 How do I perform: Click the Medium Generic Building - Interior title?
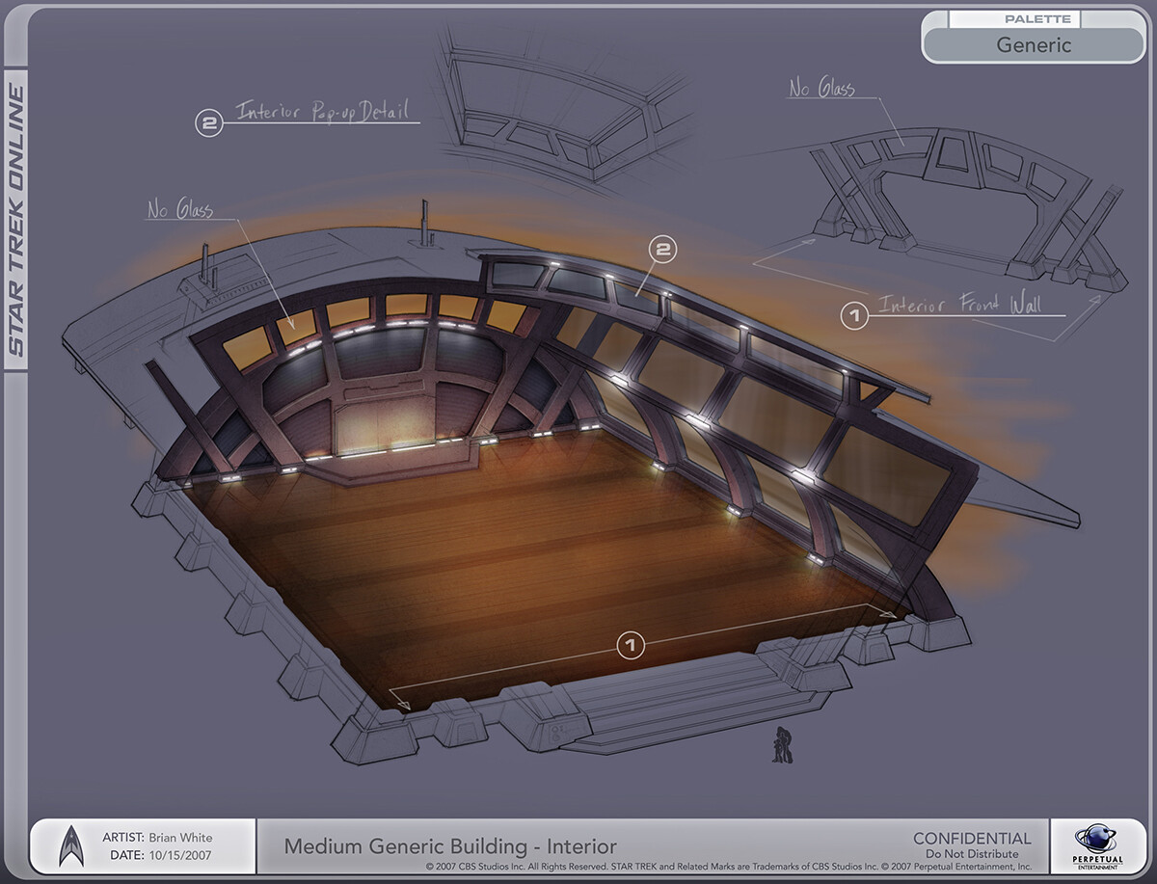tap(450, 846)
